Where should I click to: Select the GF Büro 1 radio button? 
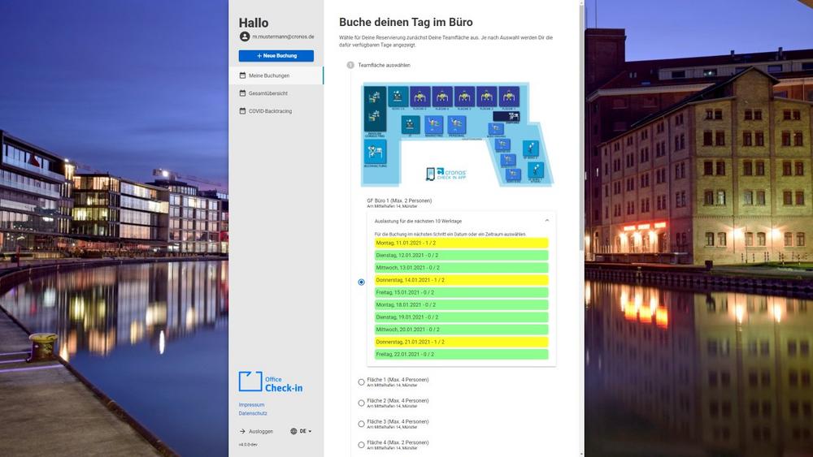[362, 282]
